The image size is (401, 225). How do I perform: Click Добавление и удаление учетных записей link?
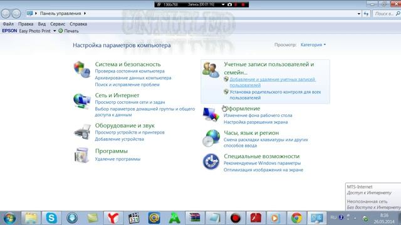[x=273, y=82]
